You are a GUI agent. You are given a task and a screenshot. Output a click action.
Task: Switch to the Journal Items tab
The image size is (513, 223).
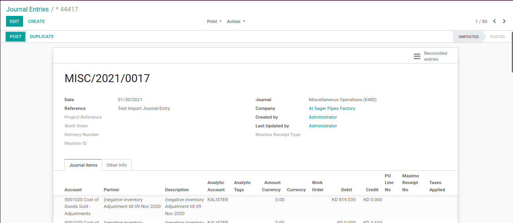83,165
